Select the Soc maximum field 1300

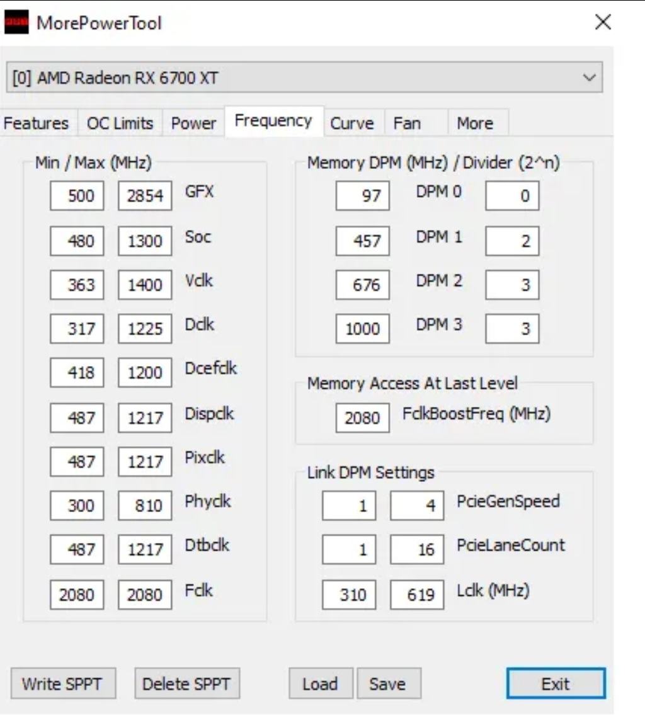click(x=145, y=241)
